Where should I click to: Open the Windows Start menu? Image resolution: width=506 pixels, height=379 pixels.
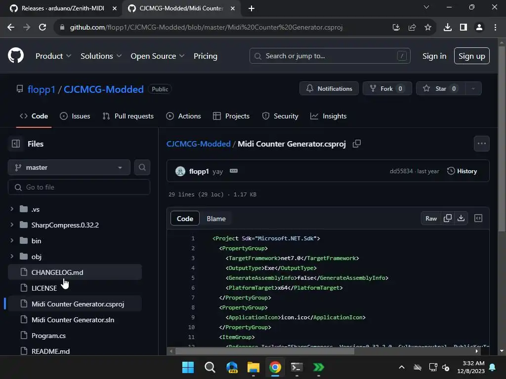(x=188, y=367)
